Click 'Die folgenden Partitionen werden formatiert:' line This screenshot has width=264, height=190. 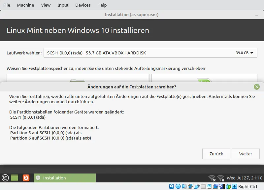pos(54,127)
